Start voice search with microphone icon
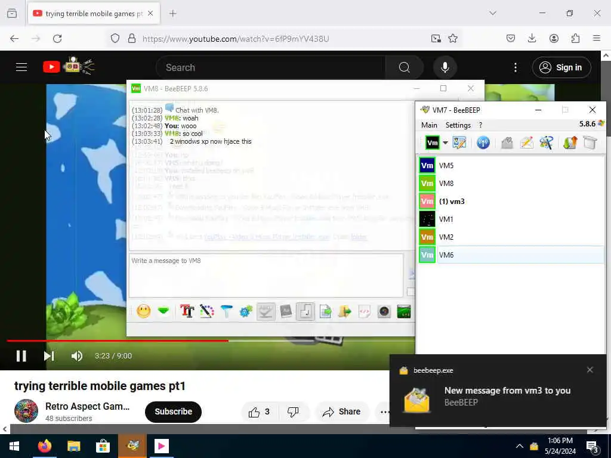Screen dimensions: 611x458 pyautogui.click(x=445, y=67)
